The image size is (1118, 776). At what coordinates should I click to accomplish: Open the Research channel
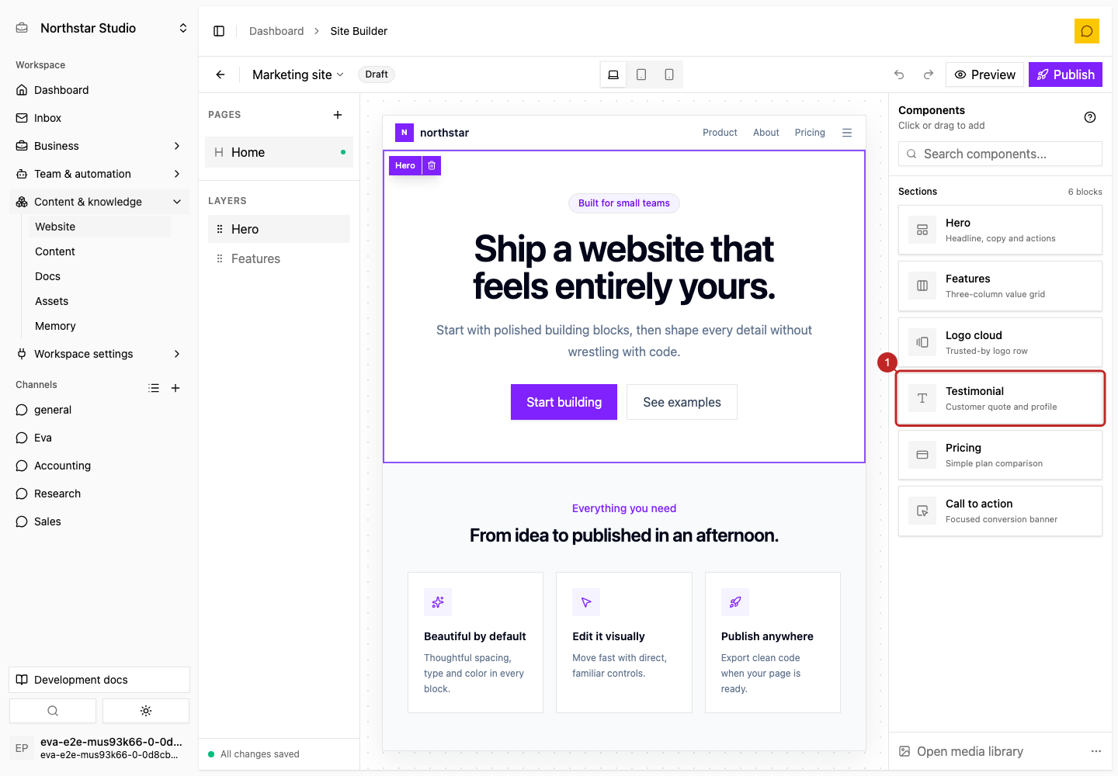[x=99, y=494]
